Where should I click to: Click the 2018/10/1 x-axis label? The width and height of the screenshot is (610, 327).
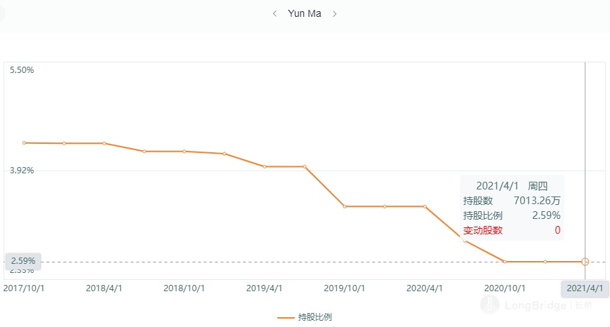184,288
